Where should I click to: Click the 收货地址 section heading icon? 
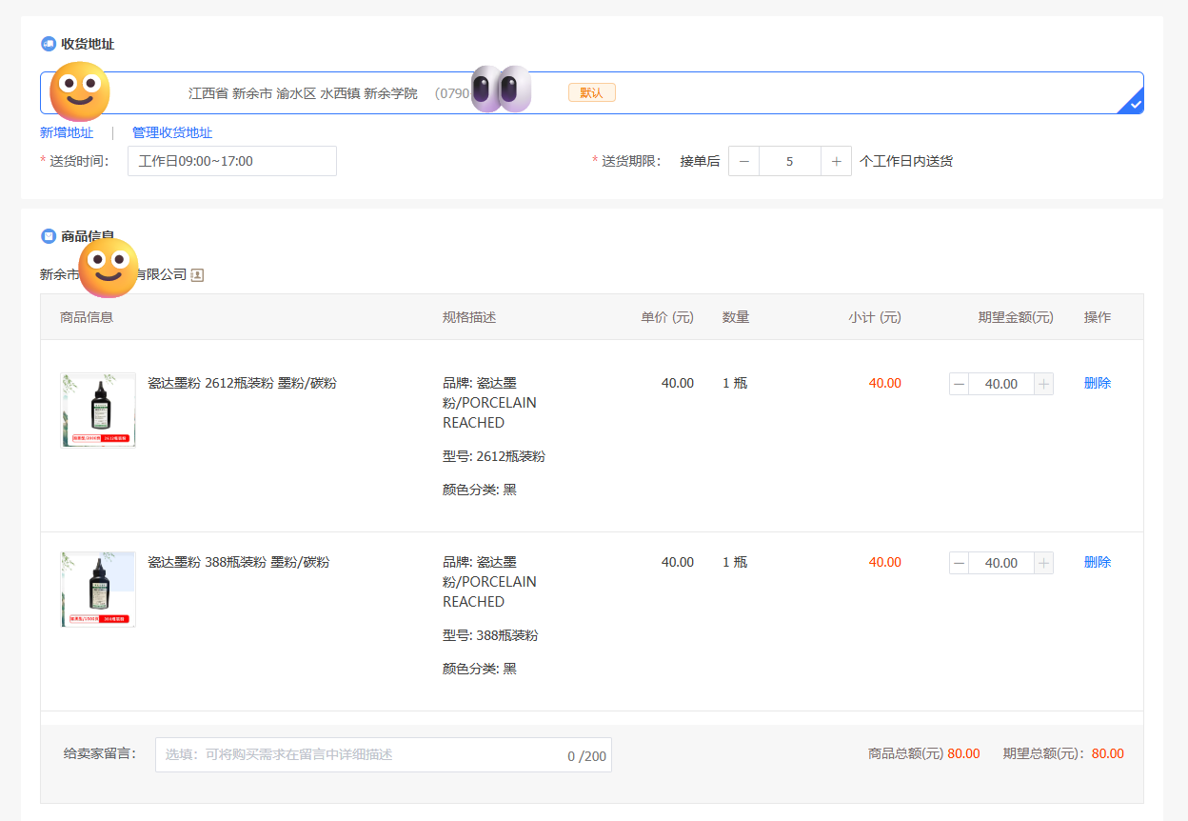tap(49, 44)
